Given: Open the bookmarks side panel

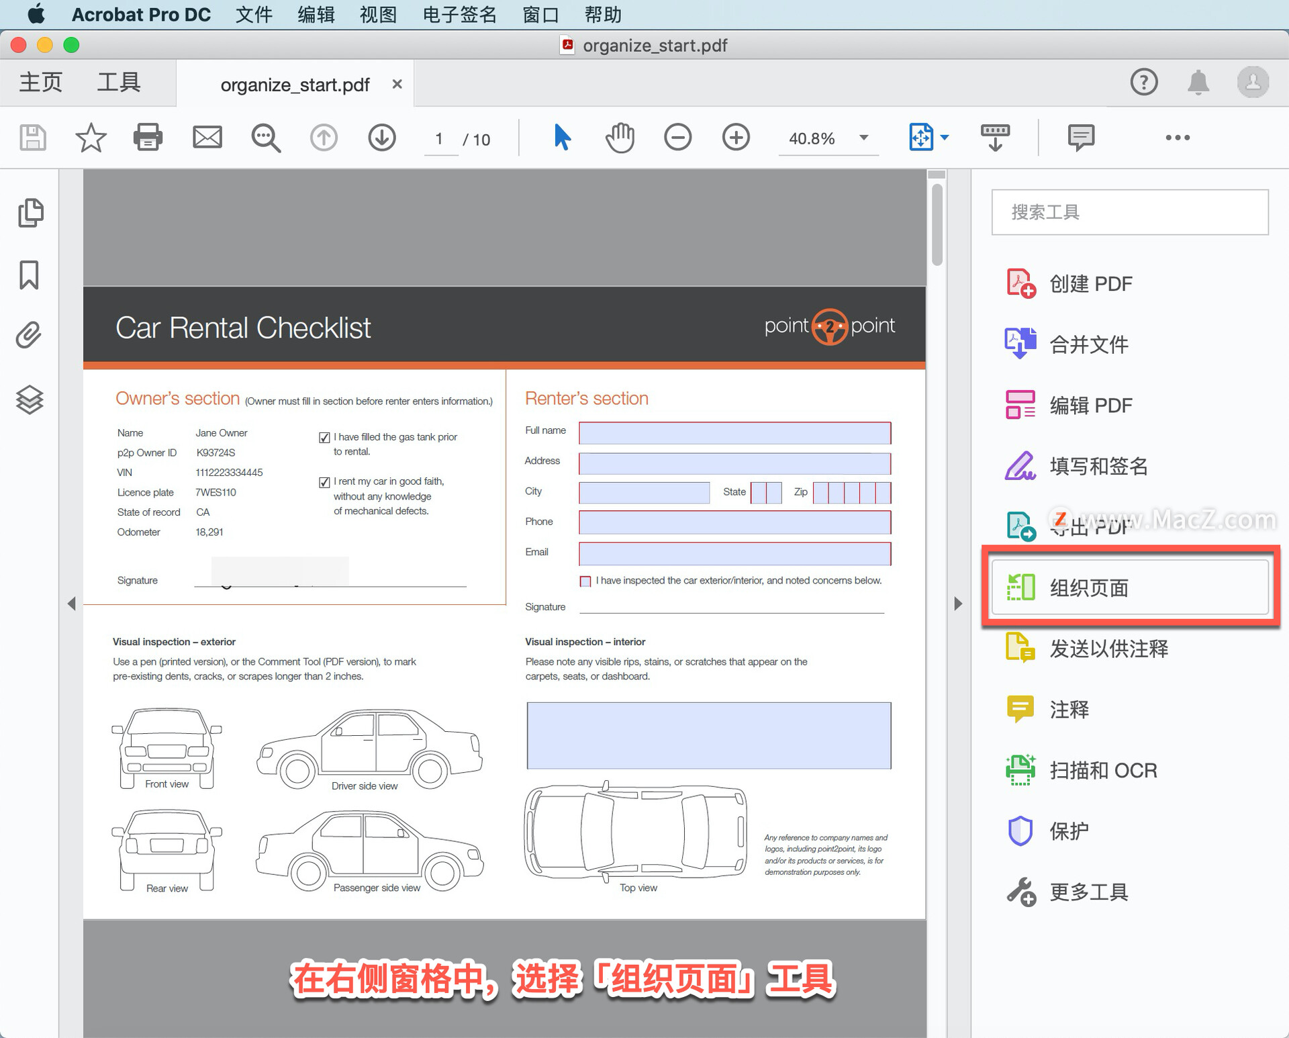Looking at the screenshot, I should click(29, 275).
